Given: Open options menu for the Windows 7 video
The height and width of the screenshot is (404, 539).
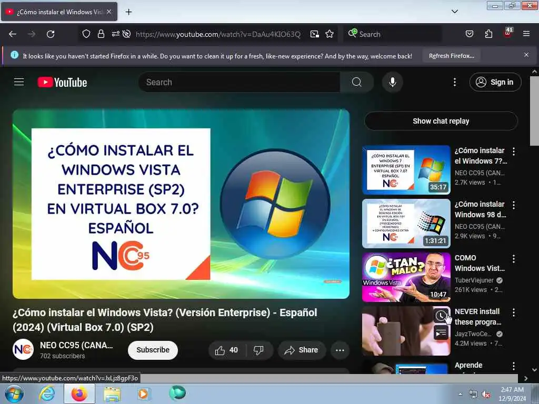Looking at the screenshot, I should [x=514, y=151].
